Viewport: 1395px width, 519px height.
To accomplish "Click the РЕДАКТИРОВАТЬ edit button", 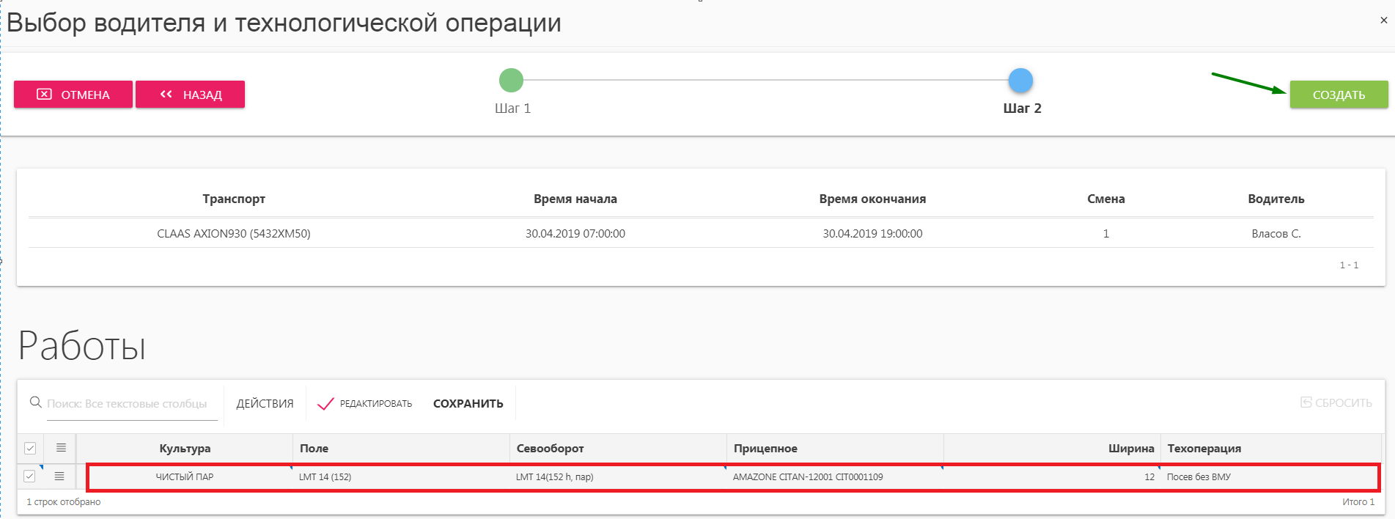I will pyautogui.click(x=364, y=404).
